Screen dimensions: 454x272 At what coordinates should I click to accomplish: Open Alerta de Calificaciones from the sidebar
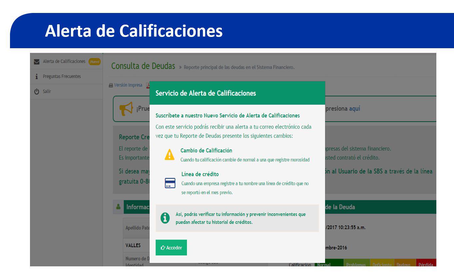tap(64, 62)
